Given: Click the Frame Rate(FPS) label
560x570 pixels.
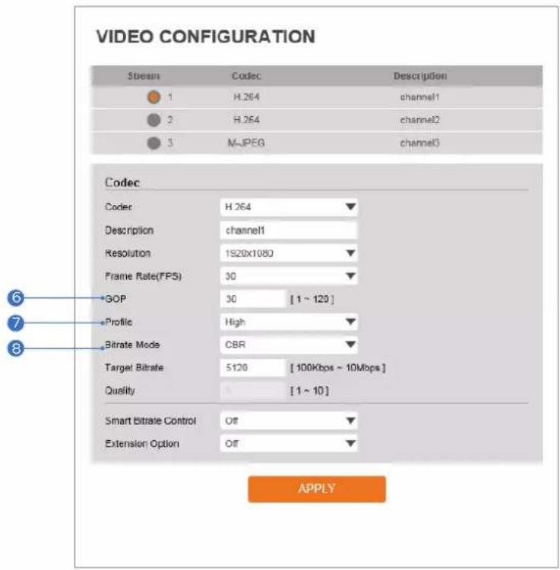Looking at the screenshot, I should click(x=143, y=276).
